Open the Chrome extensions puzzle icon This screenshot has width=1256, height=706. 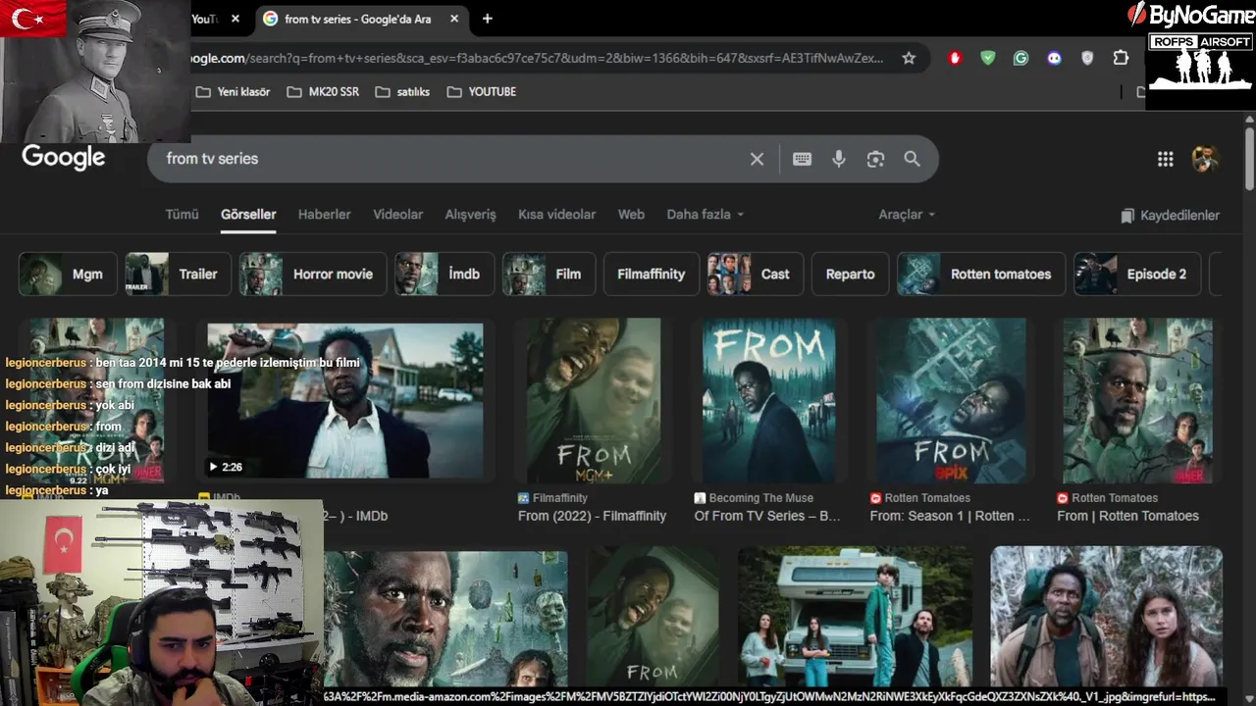[x=1121, y=58]
